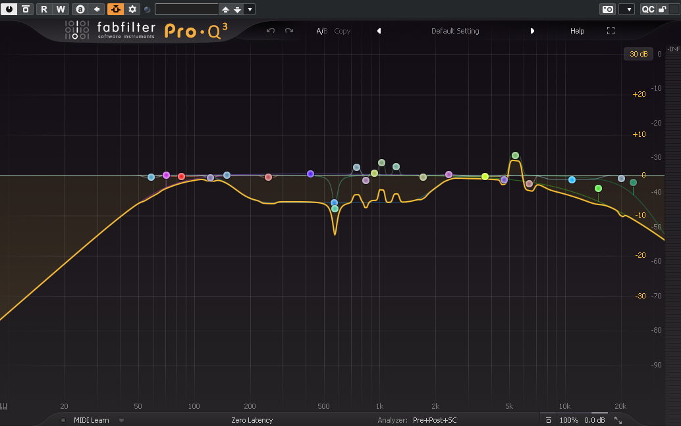Select the leftmost light blue band node
Image resolution: width=681 pixels, height=426 pixels.
coord(151,177)
